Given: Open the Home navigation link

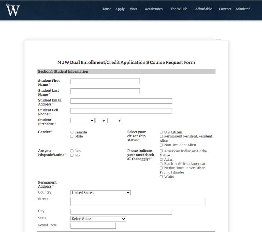Looking at the screenshot, I should 106,9.
